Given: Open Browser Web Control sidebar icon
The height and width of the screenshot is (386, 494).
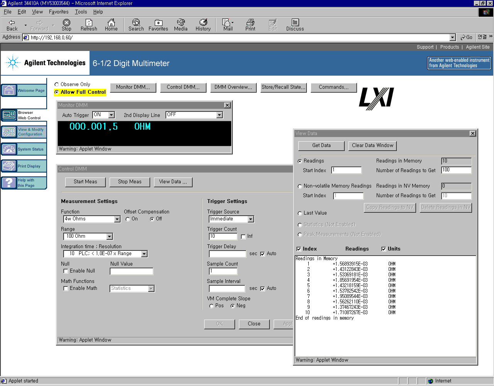Looking at the screenshot, I should [9, 115].
